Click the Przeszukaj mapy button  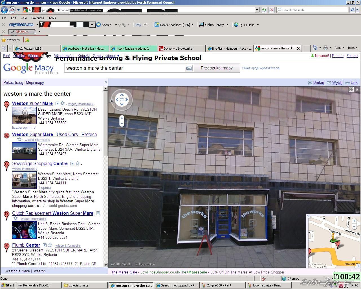[x=216, y=68]
